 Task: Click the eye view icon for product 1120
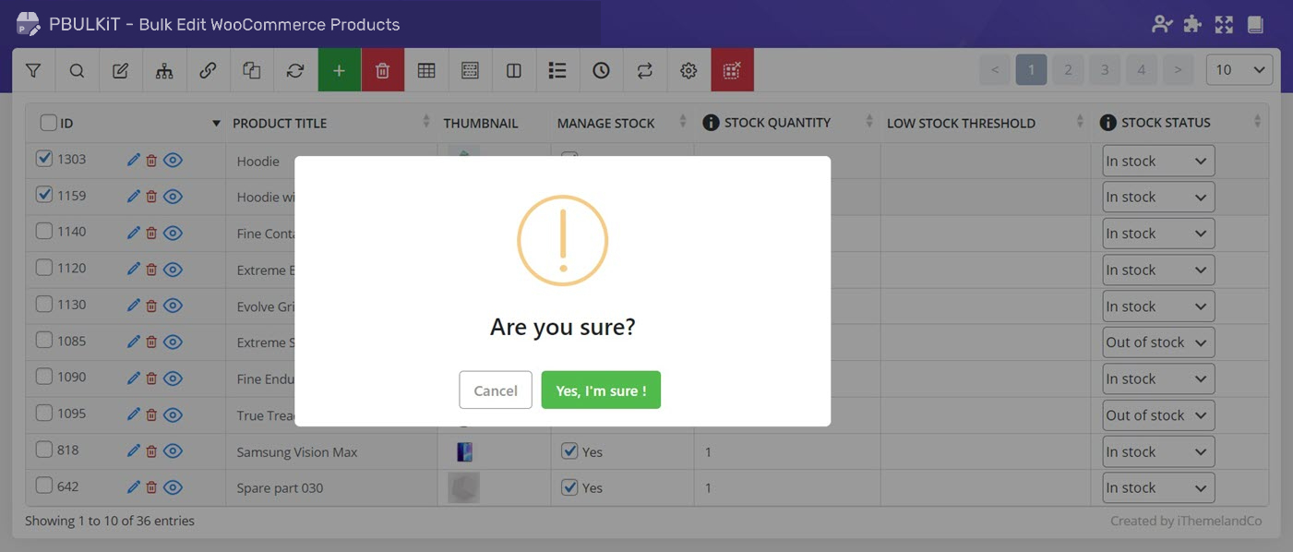click(x=173, y=269)
